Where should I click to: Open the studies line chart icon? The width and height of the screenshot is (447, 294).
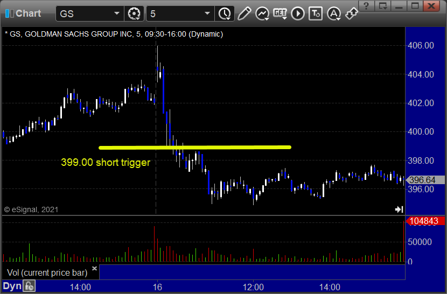[x=262, y=13]
